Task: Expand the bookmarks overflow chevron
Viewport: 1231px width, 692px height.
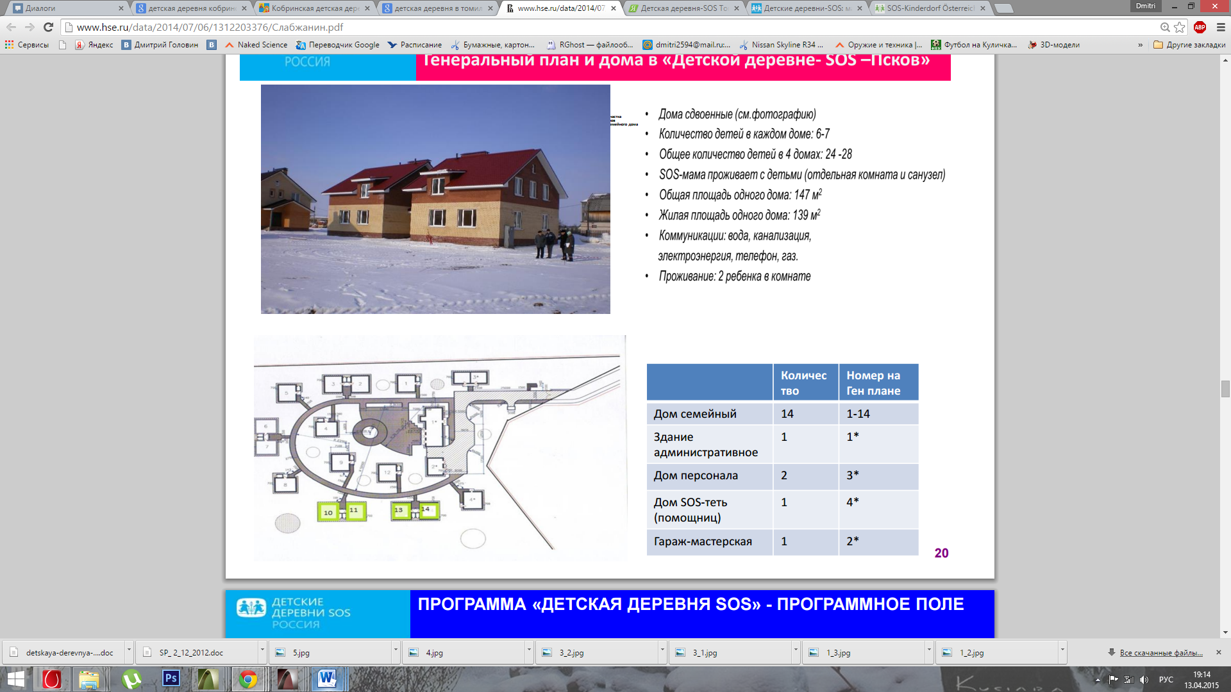Action: (1140, 45)
